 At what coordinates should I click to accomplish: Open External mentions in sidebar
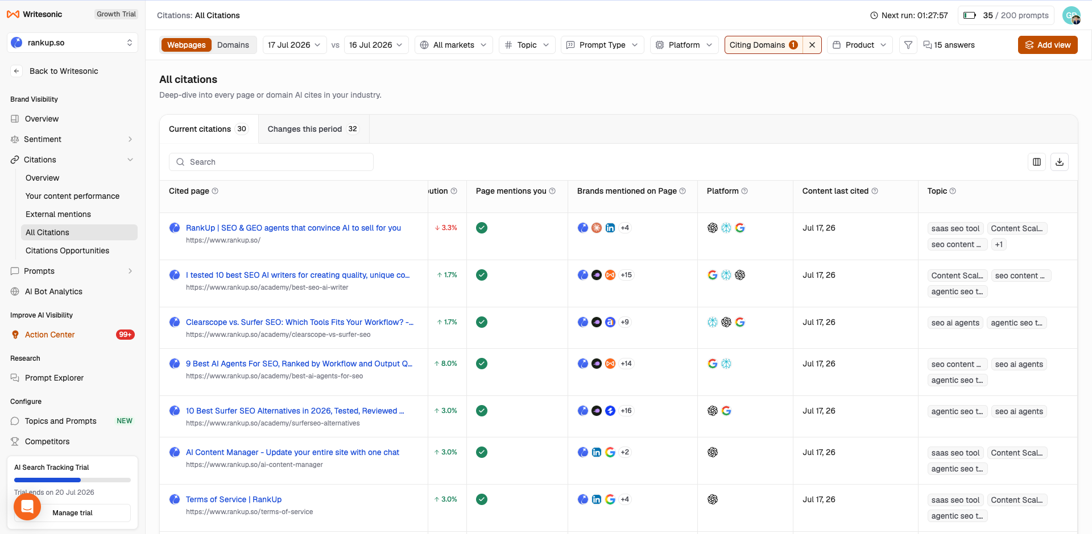click(58, 214)
